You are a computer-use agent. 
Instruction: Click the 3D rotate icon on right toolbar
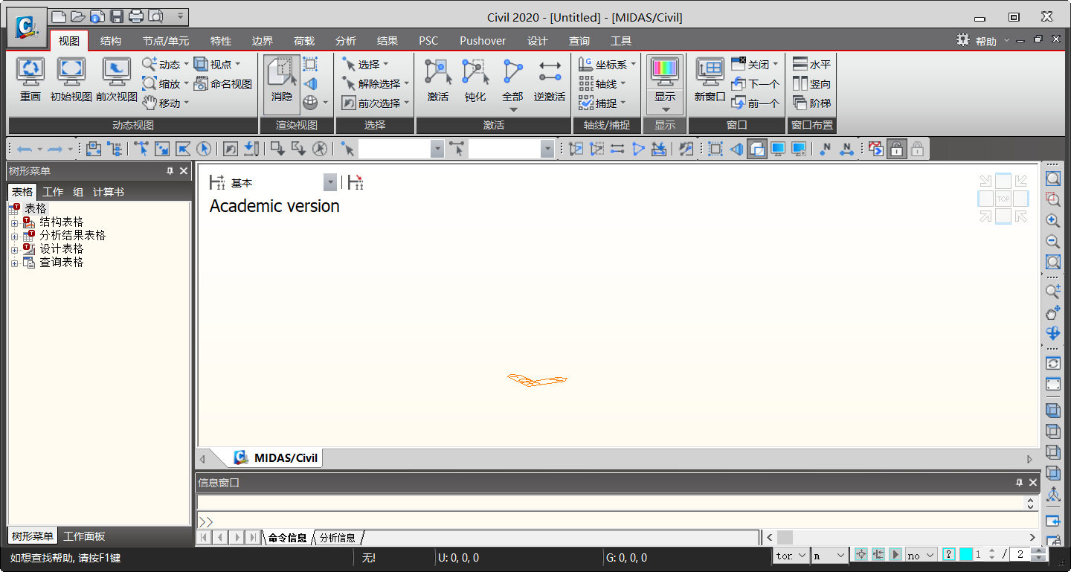[1053, 333]
